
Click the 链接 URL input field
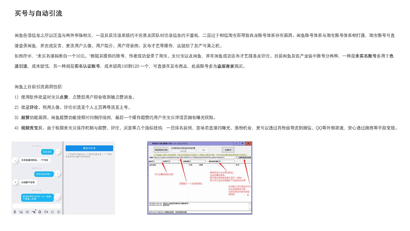(194, 157)
